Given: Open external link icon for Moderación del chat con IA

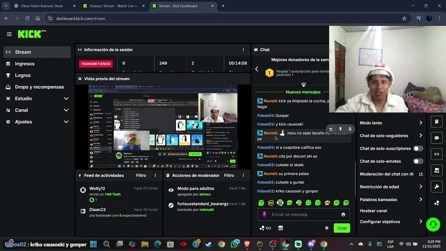Looking at the screenshot, I should pyautogui.click(x=421, y=174).
